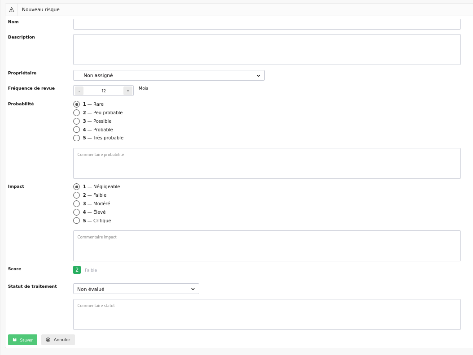Set impact to 3 — Modéré

coord(76,203)
